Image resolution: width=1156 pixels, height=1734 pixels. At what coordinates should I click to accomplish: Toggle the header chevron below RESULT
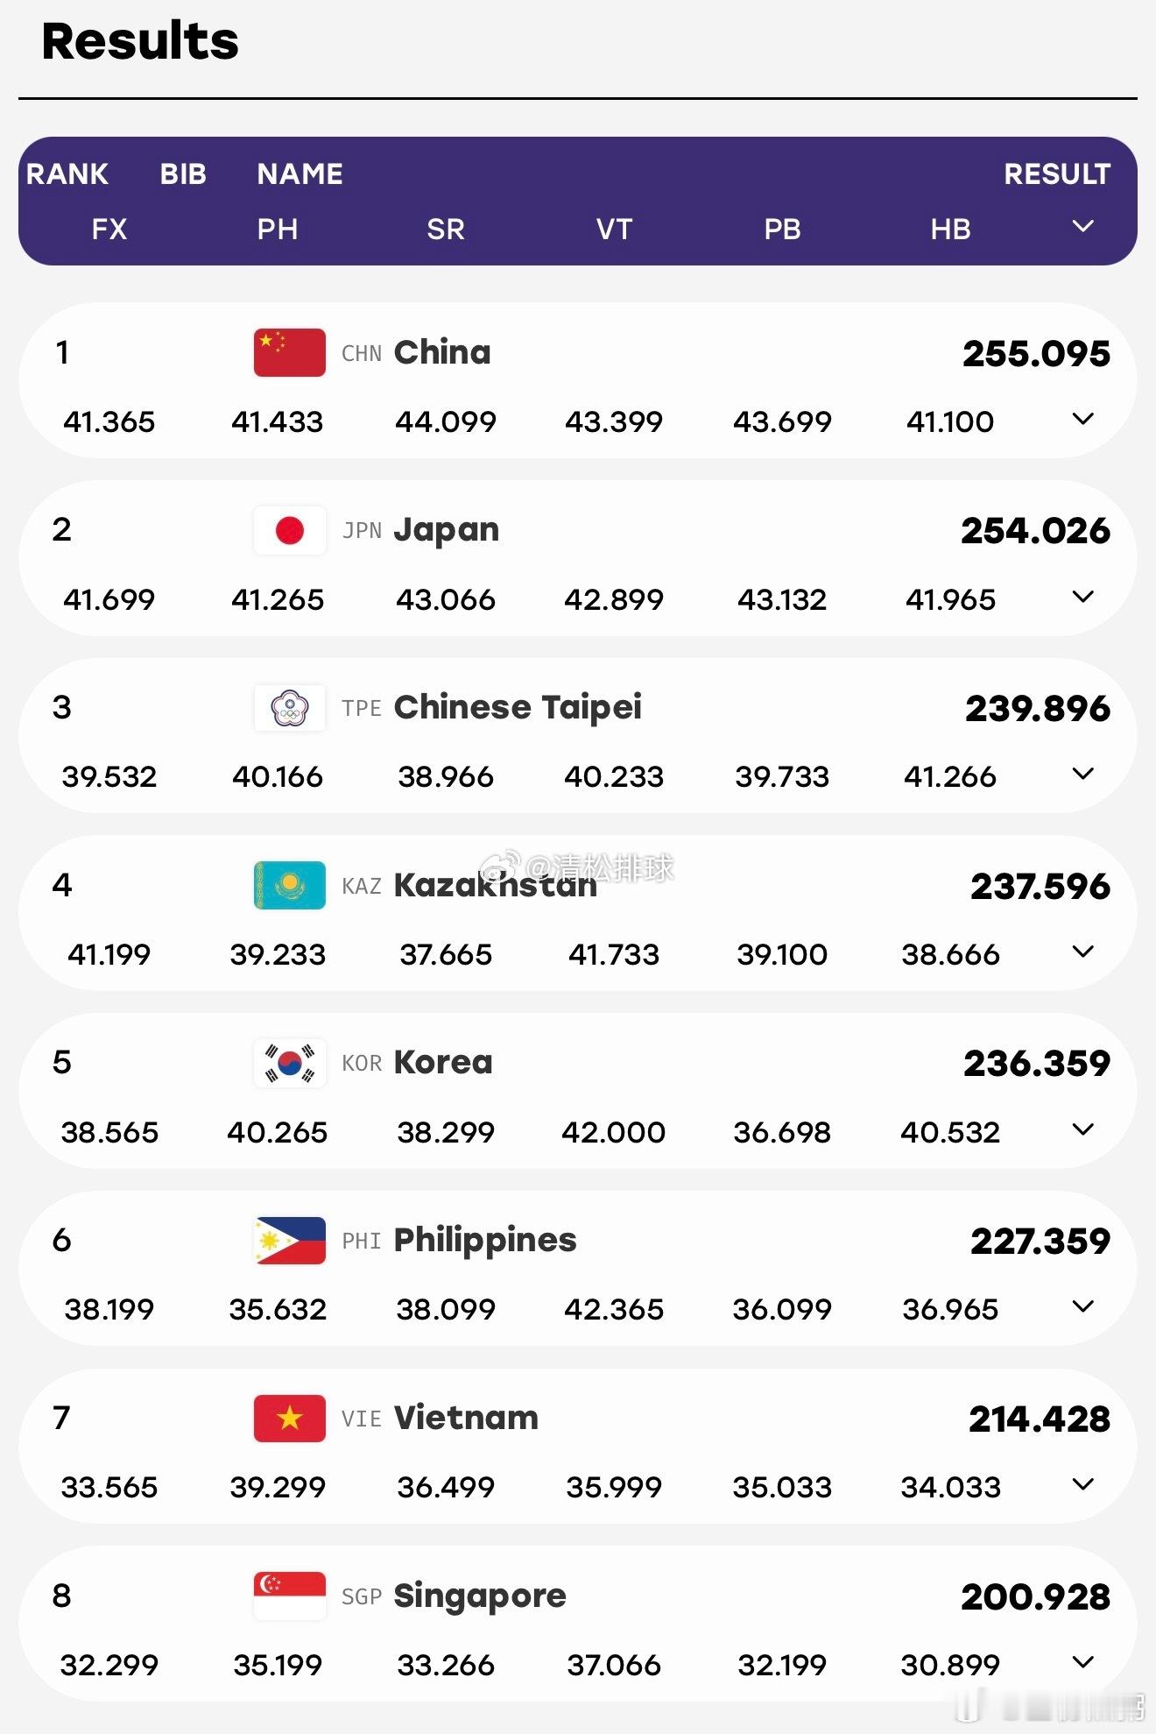1083,227
